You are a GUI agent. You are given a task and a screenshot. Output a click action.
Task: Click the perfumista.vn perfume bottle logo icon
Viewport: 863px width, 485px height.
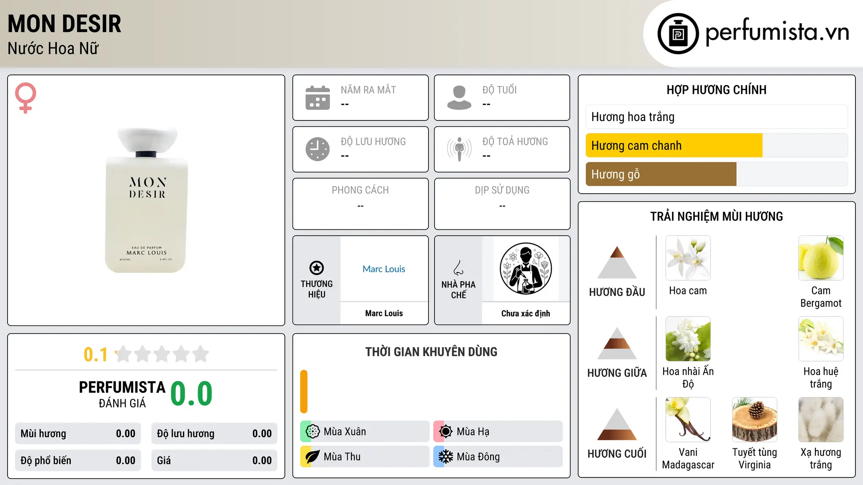[678, 34]
